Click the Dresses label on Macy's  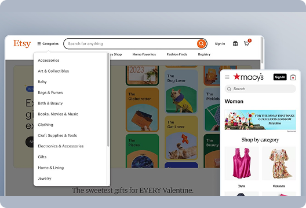pyautogui.click(x=279, y=186)
